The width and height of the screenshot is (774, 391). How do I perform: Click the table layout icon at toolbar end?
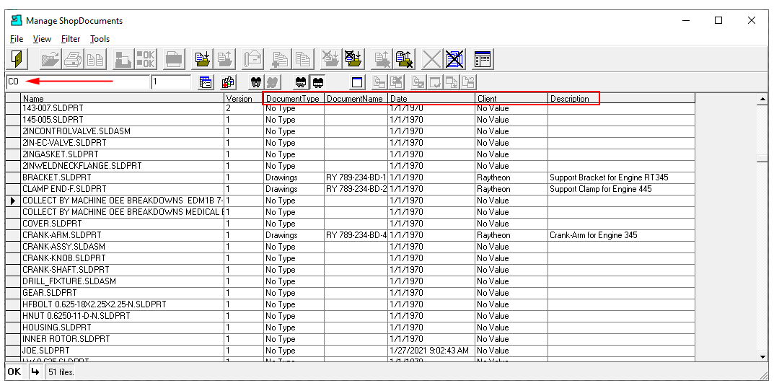[x=483, y=59]
